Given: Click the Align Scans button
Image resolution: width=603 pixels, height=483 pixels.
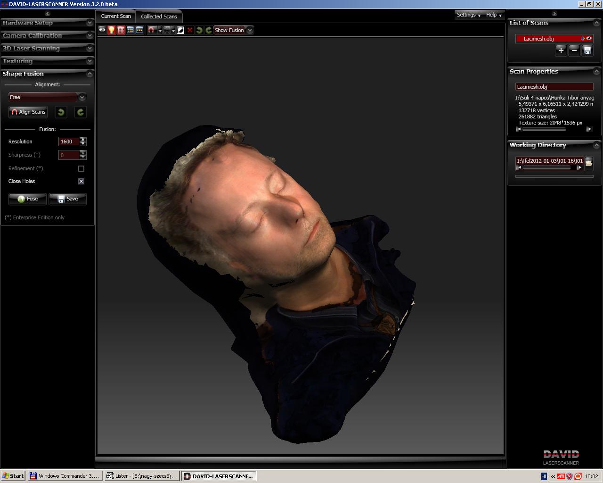Looking at the screenshot, I should pyautogui.click(x=28, y=112).
